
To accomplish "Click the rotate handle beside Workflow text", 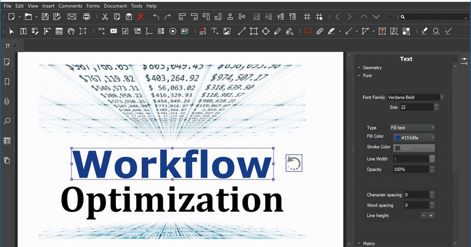I will point(294,163).
